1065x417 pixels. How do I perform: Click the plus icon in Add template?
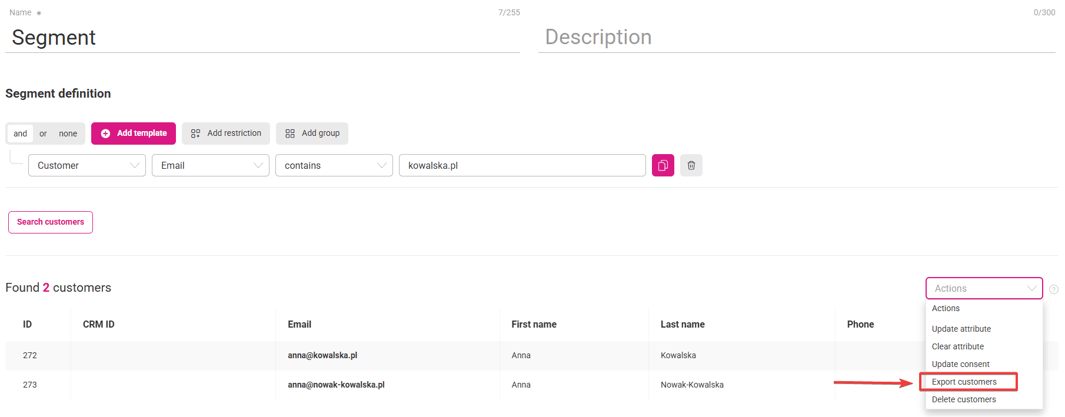pos(105,134)
